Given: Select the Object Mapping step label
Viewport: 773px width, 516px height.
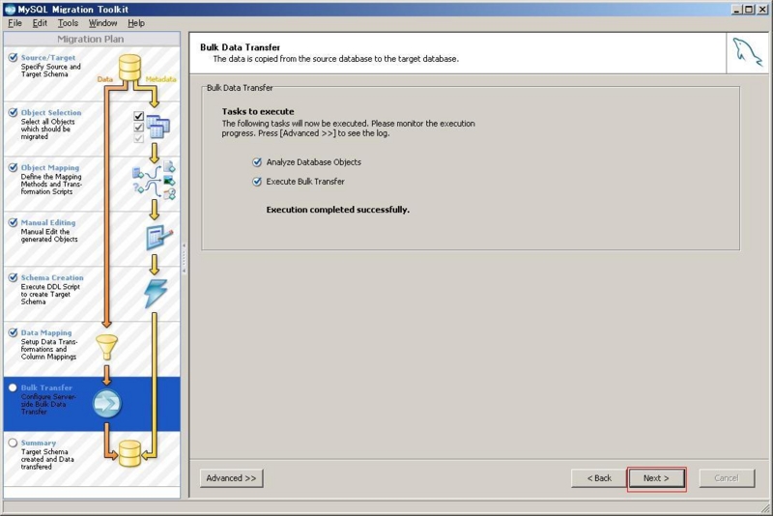Looking at the screenshot, I should tap(50, 168).
